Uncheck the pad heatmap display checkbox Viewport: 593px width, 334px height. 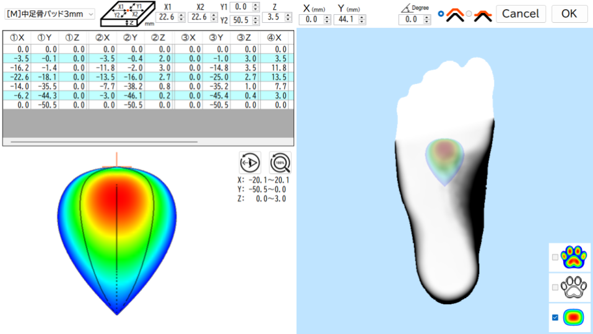point(555,317)
